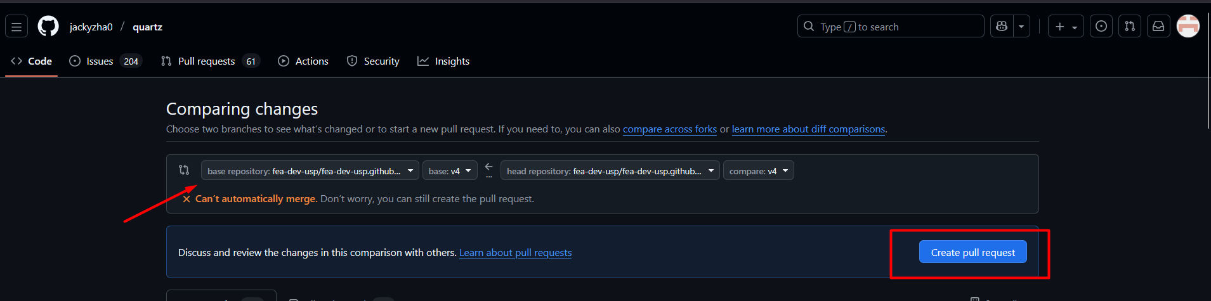Open the notifications inbox icon

tap(1158, 27)
